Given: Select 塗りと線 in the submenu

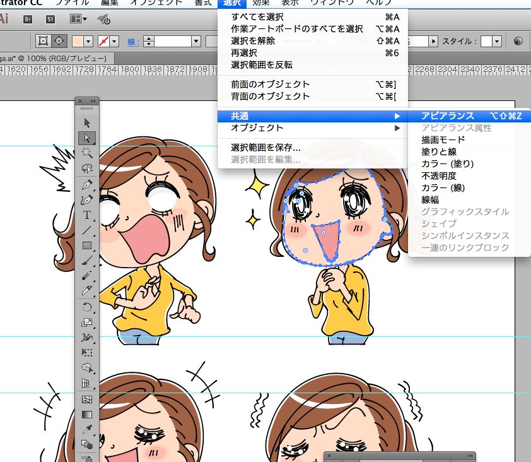Looking at the screenshot, I should coord(469,152).
